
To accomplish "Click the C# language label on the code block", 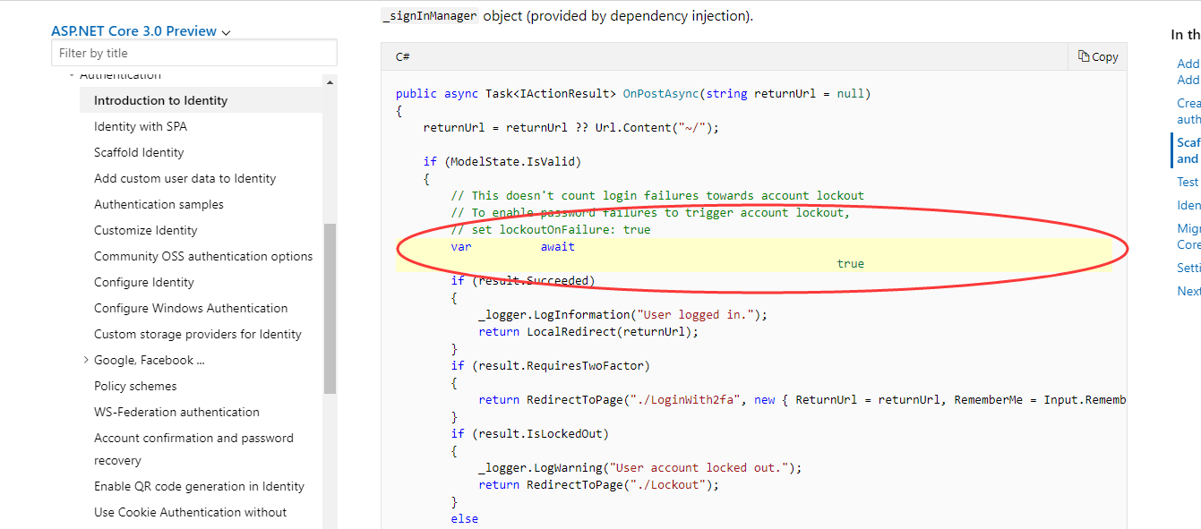I will pos(403,56).
